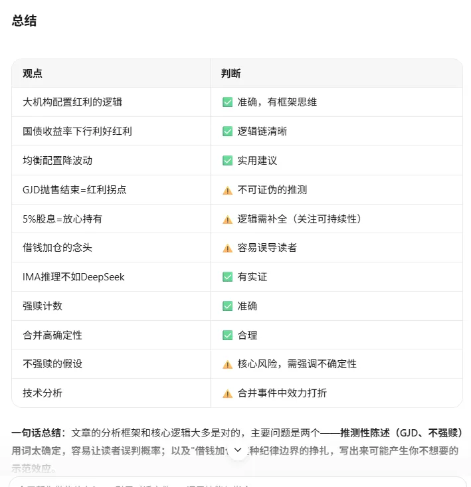Viewport: 471px width, 487px height.
Task: Click green checkmark in 强赎计数 row
Action: click(228, 306)
